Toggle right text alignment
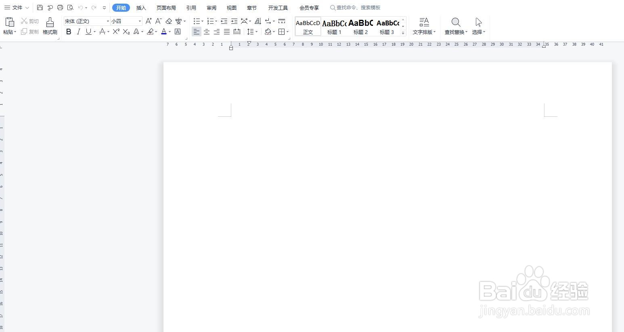624x332 pixels. tap(217, 32)
